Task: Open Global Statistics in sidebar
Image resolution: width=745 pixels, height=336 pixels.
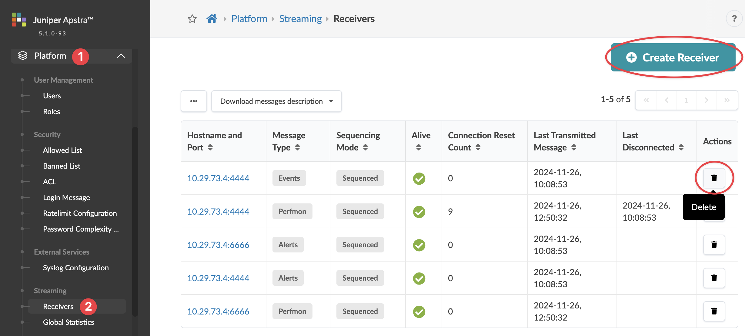Action: (68, 322)
